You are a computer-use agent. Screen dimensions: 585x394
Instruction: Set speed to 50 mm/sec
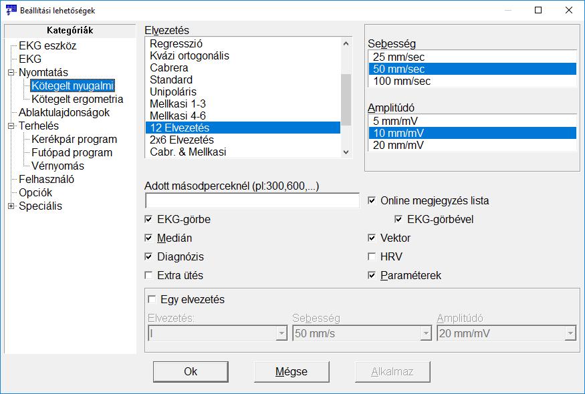tap(472, 69)
